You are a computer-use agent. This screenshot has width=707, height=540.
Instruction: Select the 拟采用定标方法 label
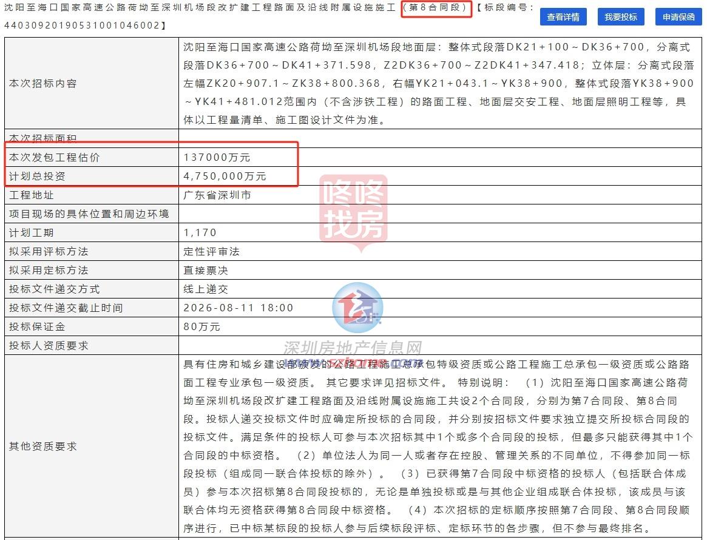49,271
